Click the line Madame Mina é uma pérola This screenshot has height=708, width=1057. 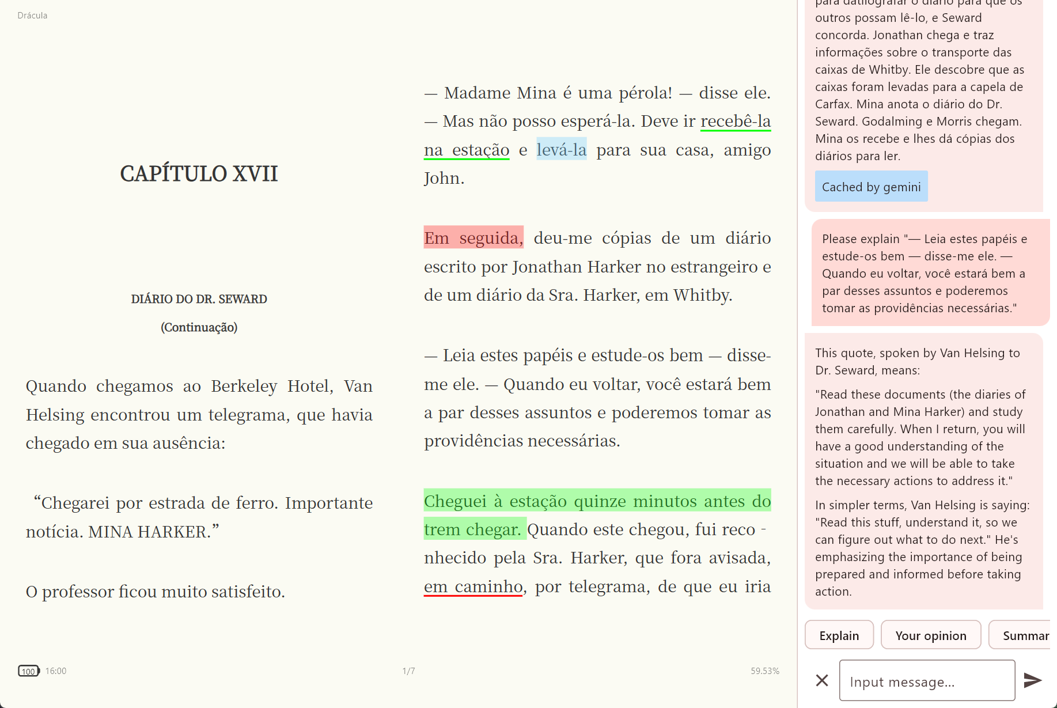click(597, 92)
